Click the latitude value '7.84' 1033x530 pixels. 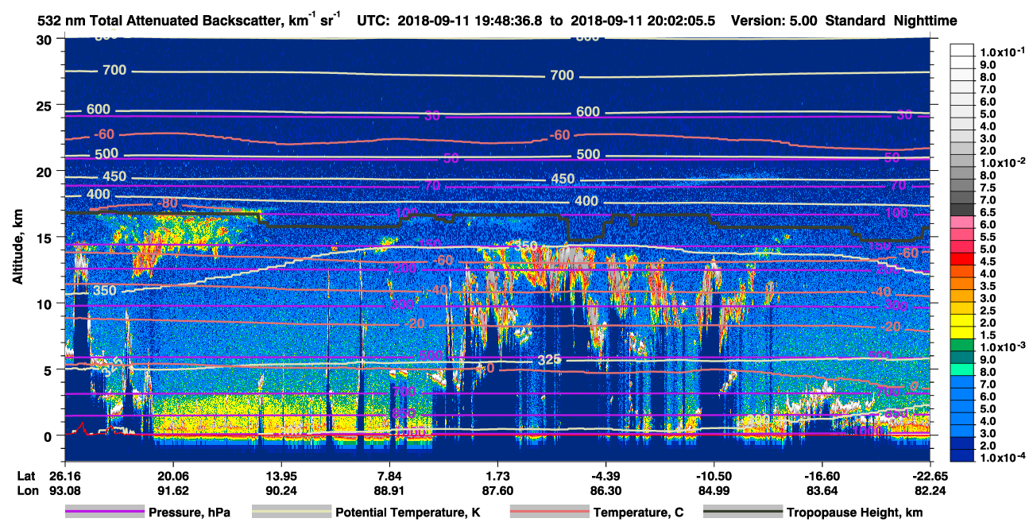click(x=389, y=476)
